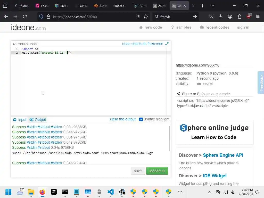The image size is (264, 198).
Task: Open the notifications bell in the tray
Action: tap(257, 192)
